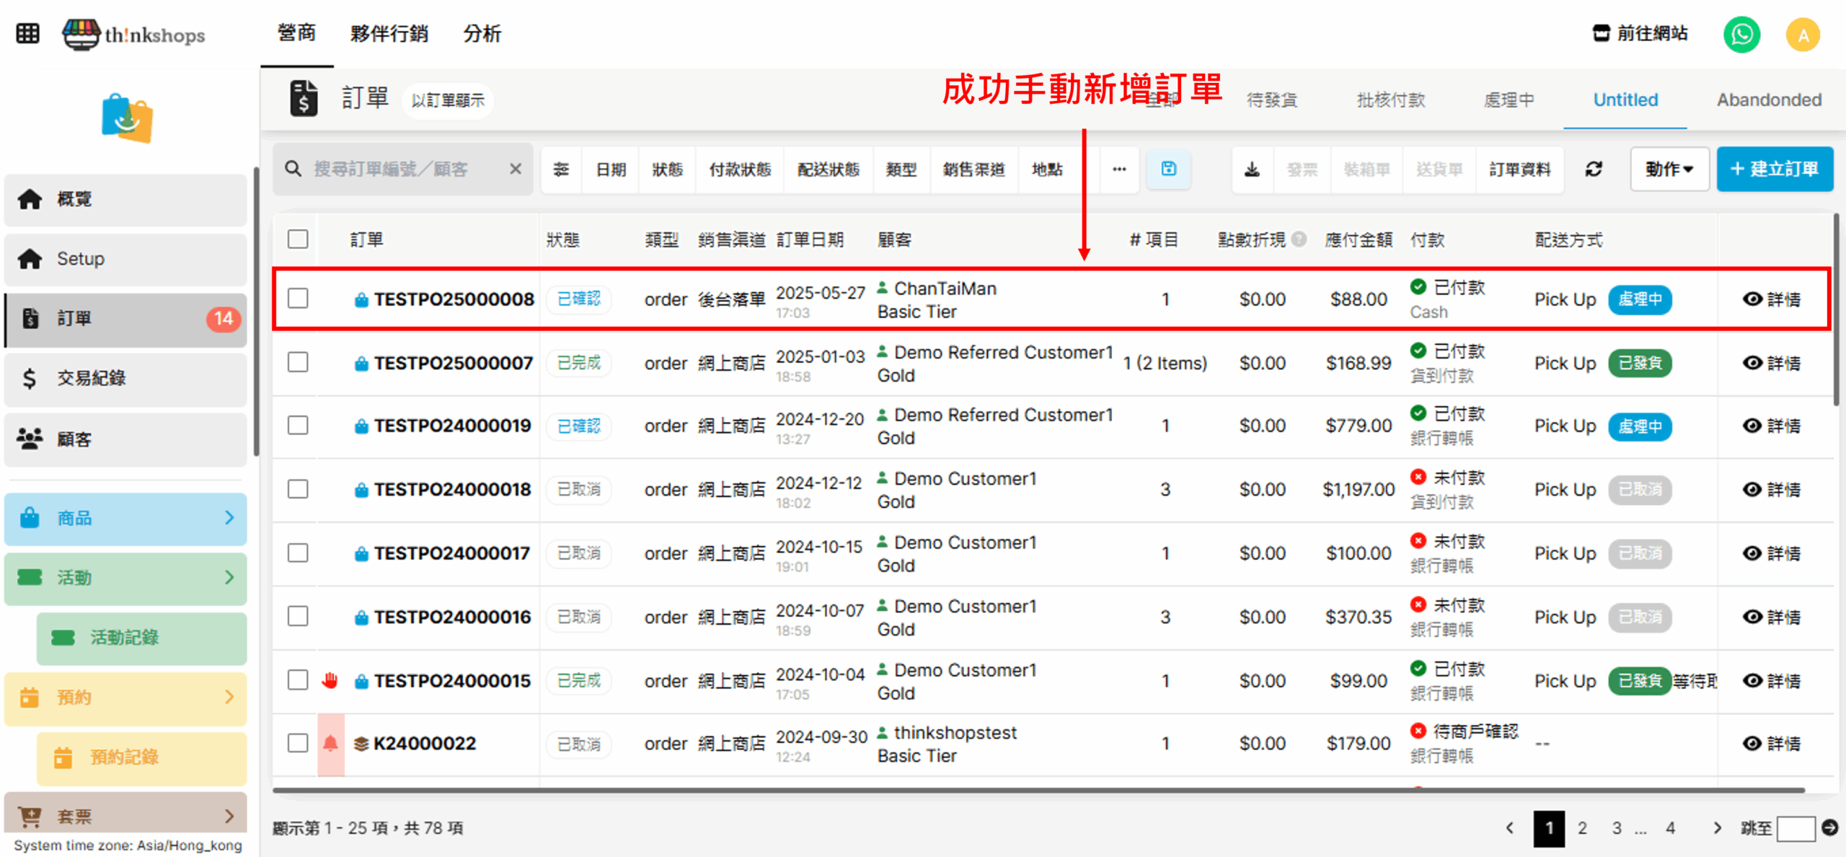Image resolution: width=1846 pixels, height=857 pixels.
Task: Go to page 2 of orders
Action: [1582, 828]
